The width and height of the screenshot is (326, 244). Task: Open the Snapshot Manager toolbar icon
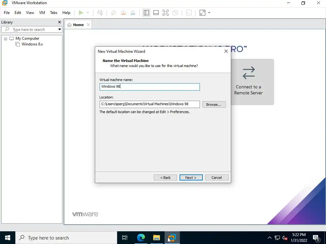click(133, 13)
